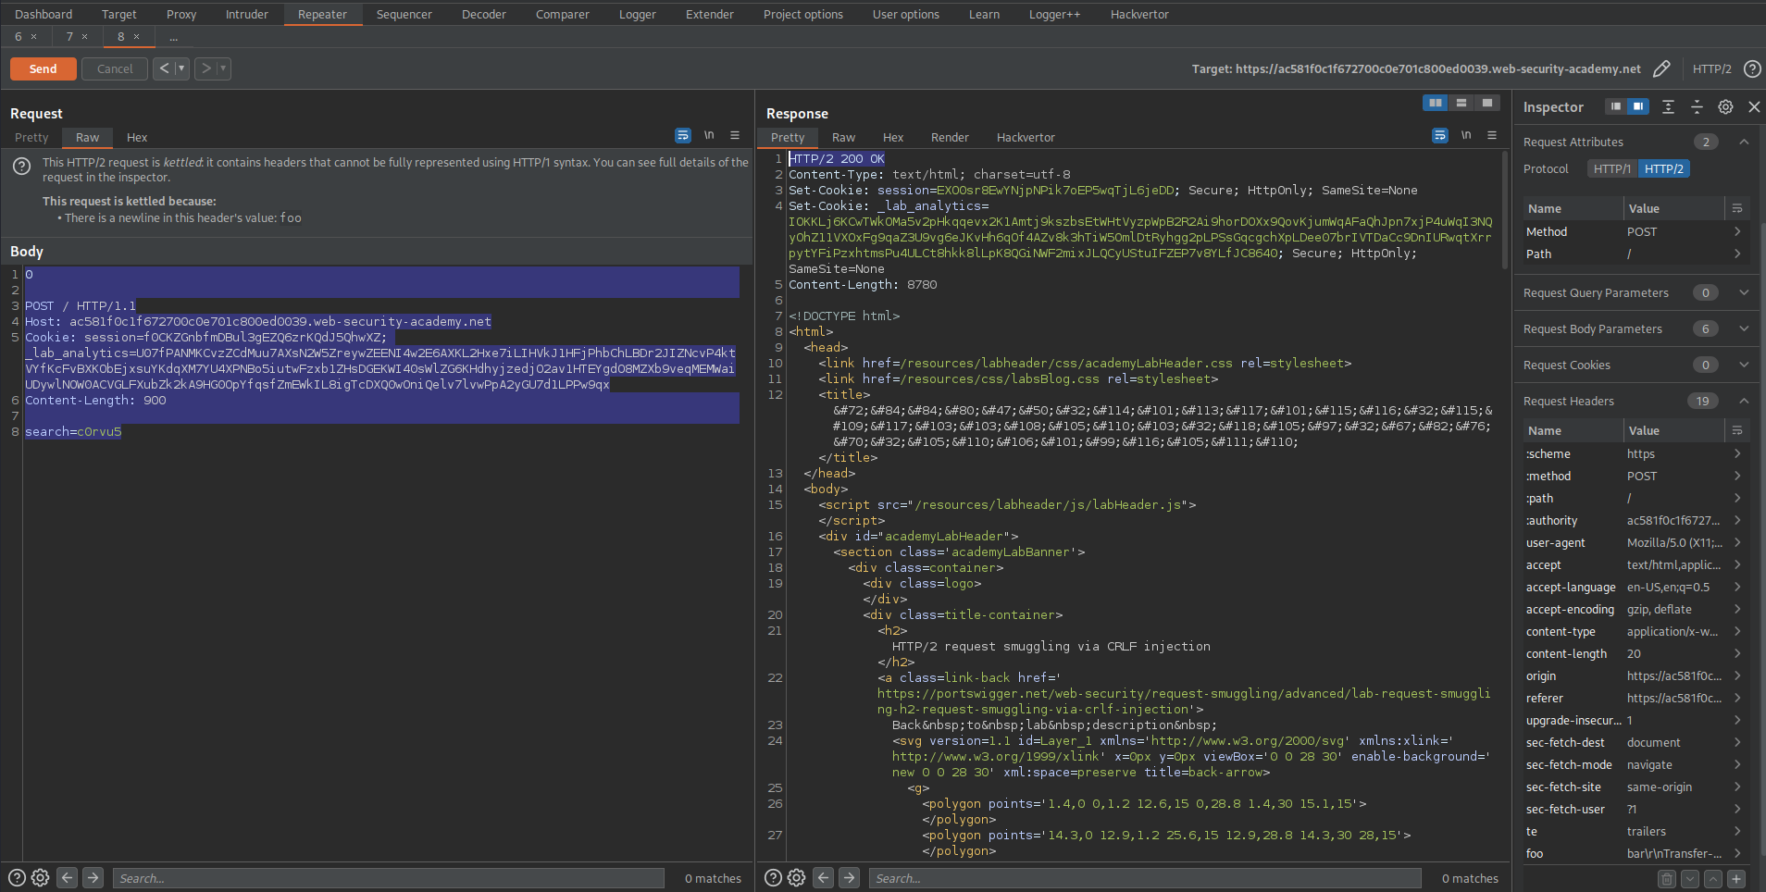This screenshot has width=1766, height=892.
Task: Switch protocol to HTTP/1 in Inspector
Action: [x=1611, y=168]
